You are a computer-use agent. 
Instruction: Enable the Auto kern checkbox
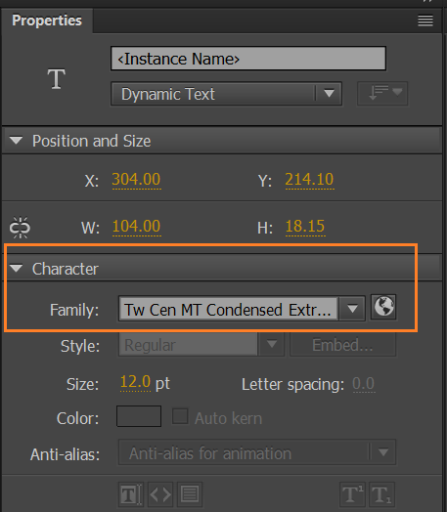pos(180,416)
